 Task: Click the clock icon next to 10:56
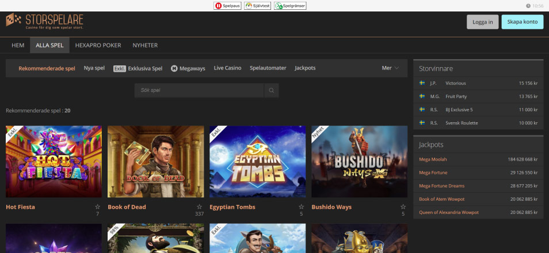pos(528,6)
